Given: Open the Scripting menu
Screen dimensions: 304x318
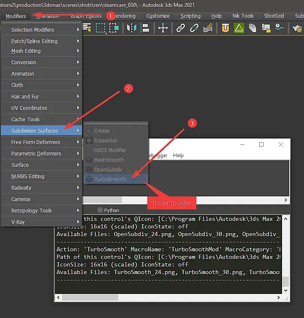Looking at the screenshot, I should pyautogui.click(x=190, y=16).
